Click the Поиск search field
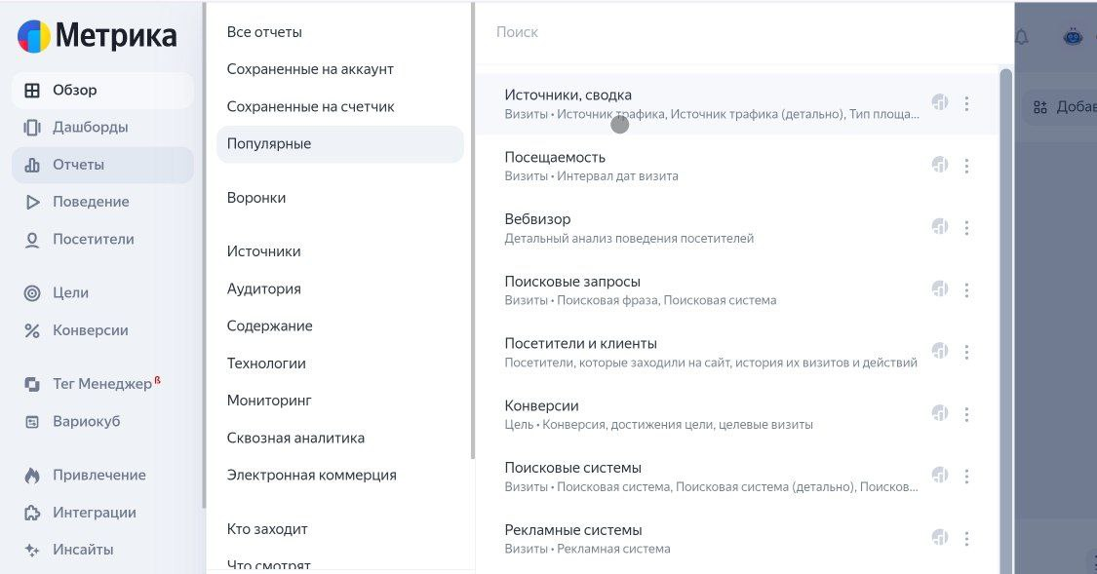Screen dimensions: 1097x574 (742, 32)
